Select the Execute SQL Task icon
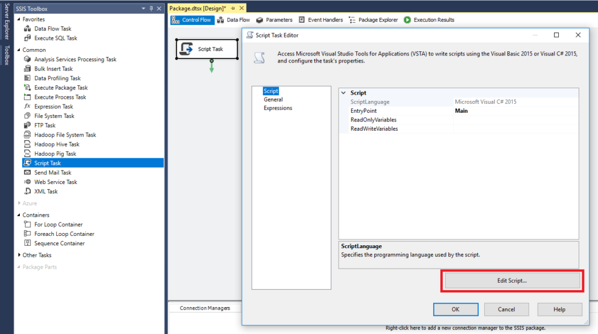 27,38
